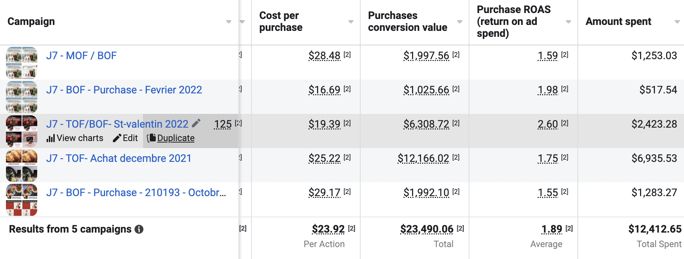Click footnote marker beside total ROAS 1.89

pos(569,228)
